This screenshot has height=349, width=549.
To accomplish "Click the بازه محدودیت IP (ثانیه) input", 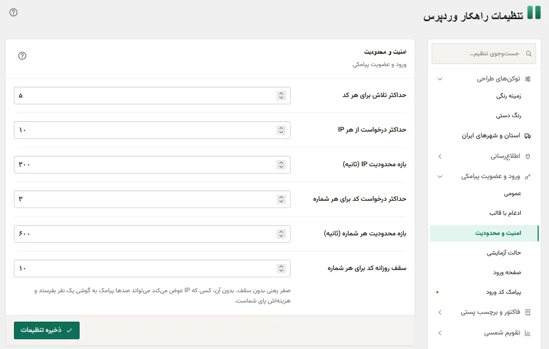I will click(152, 165).
